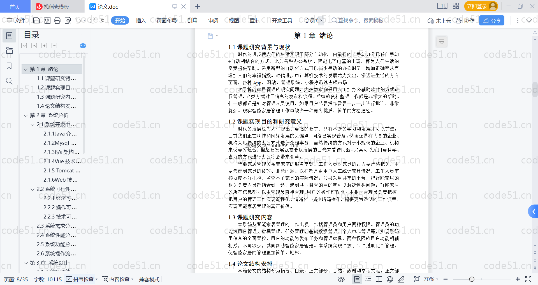Collapse 2.1 系统开发 tree node
This screenshot has width=538, height=285.
point(33,125)
